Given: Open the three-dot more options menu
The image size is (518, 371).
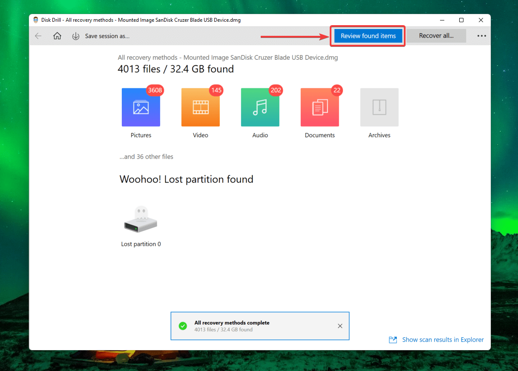Looking at the screenshot, I should coord(482,36).
